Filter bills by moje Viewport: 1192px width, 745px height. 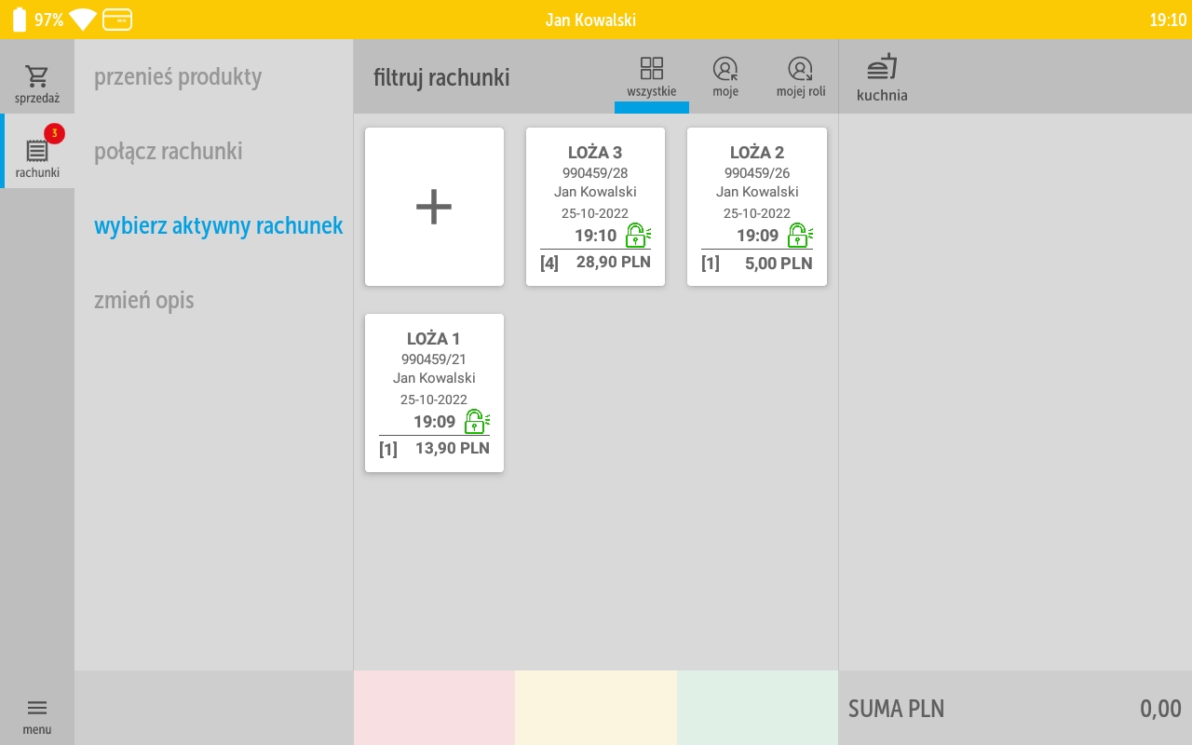pos(725,76)
